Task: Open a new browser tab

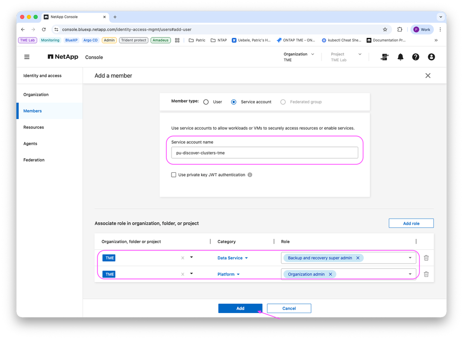Action: point(115,17)
